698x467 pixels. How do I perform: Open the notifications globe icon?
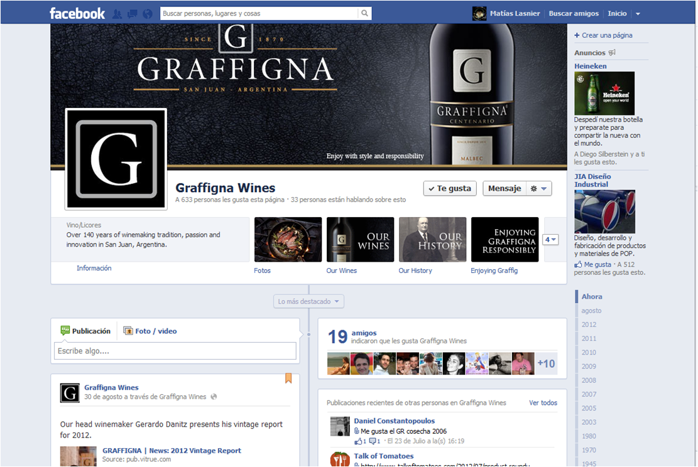point(148,13)
